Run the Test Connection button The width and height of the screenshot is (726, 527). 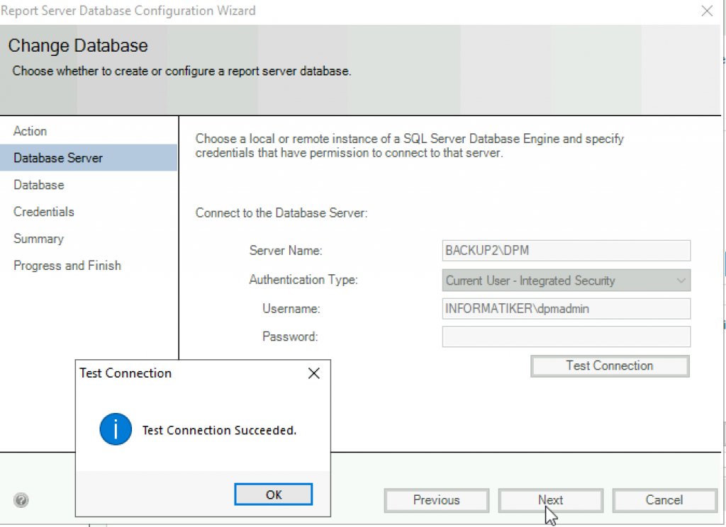pyautogui.click(x=610, y=366)
